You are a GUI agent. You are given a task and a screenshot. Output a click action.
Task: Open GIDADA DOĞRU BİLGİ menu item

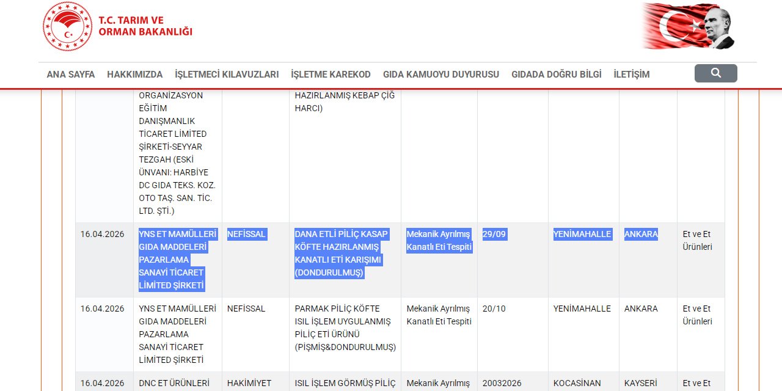[x=556, y=75]
